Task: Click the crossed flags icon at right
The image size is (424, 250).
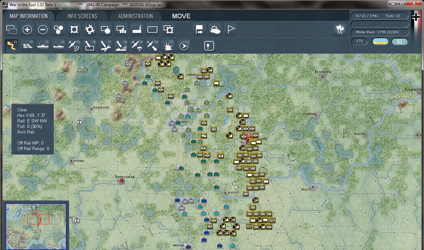Action: click(340, 30)
